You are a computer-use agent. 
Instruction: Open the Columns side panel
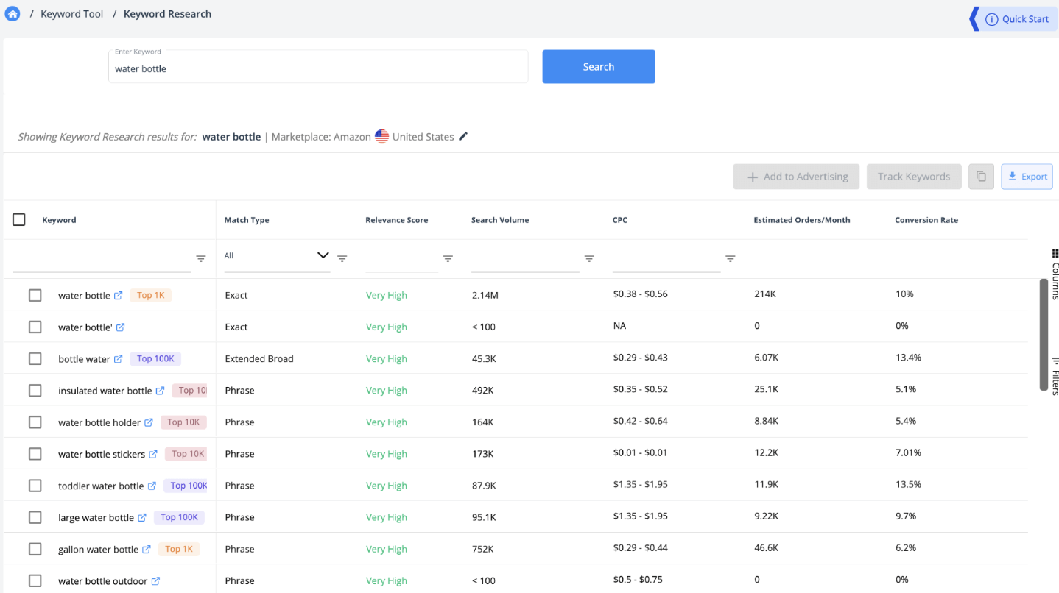click(x=1055, y=274)
